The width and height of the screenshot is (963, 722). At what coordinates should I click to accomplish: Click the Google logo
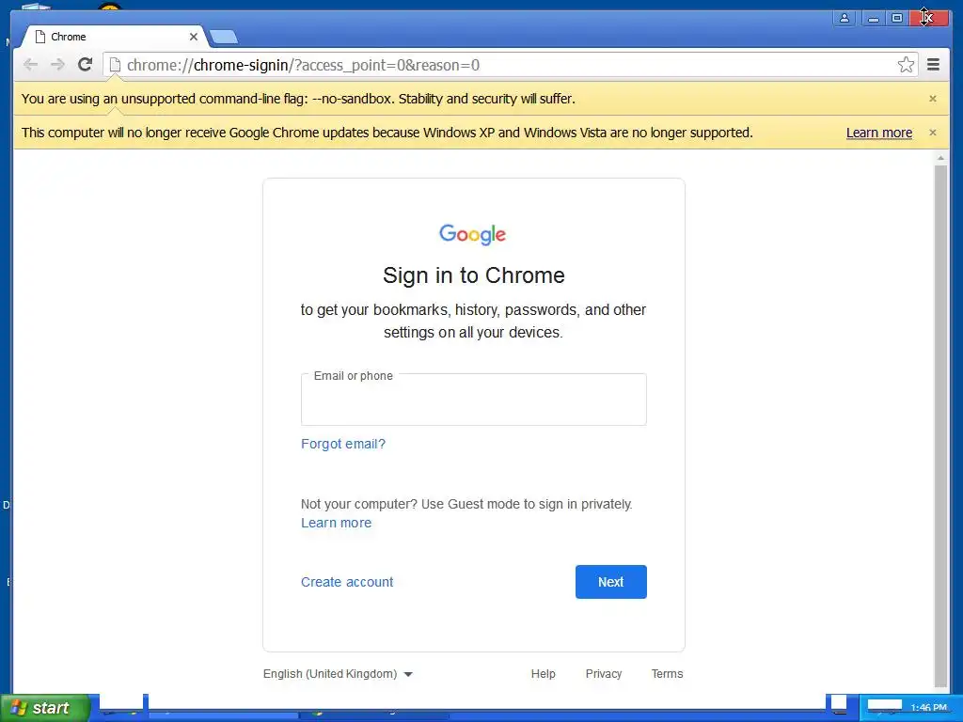pyautogui.click(x=472, y=234)
